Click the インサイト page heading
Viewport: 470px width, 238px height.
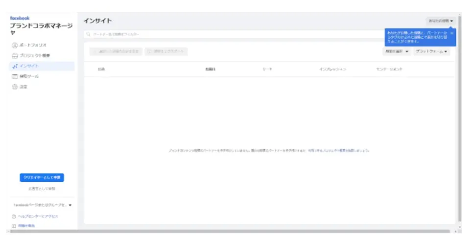98,21
